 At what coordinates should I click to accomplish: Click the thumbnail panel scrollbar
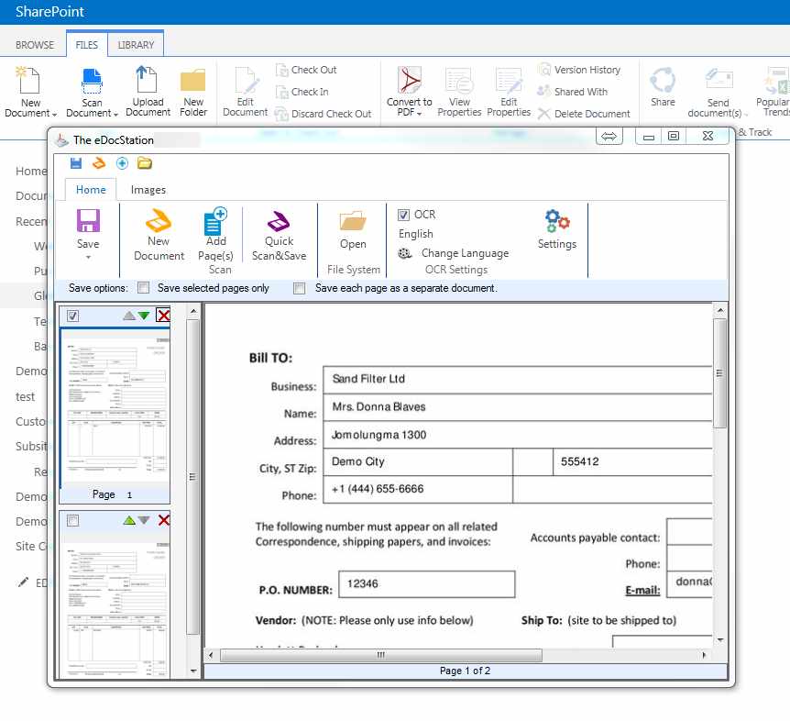tap(193, 476)
